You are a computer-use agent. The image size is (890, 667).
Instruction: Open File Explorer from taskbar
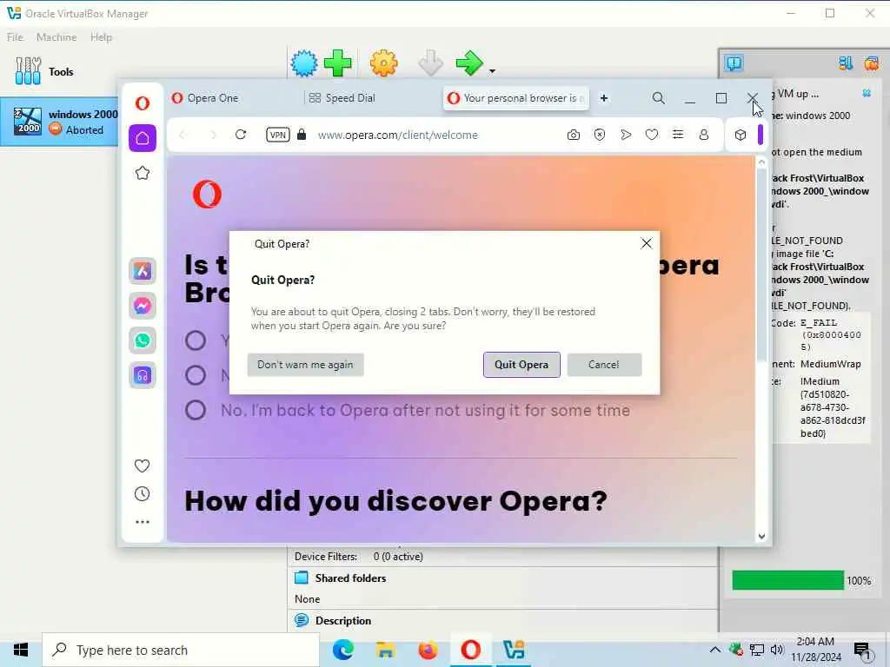pyautogui.click(x=385, y=650)
